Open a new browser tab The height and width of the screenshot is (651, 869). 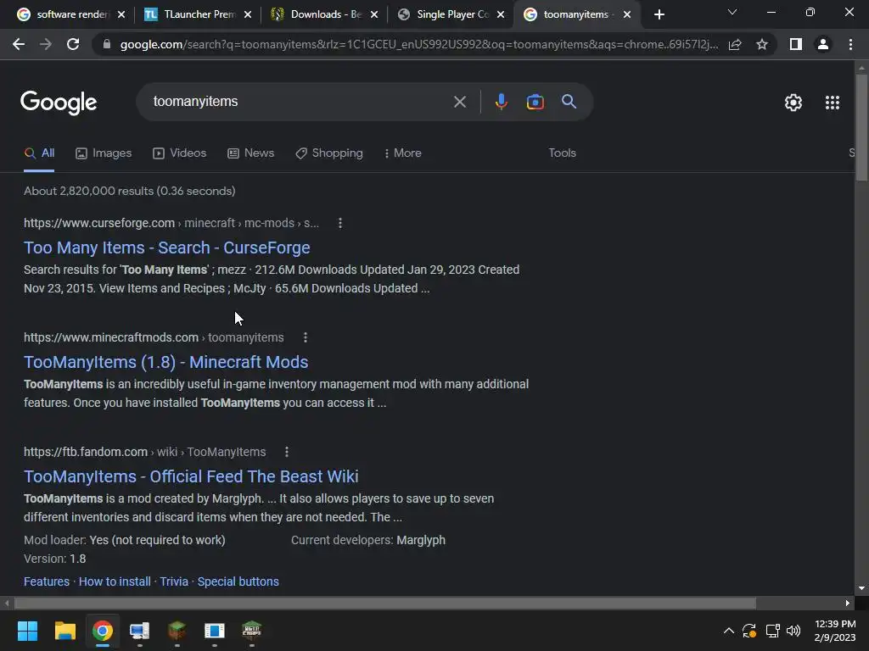click(659, 14)
